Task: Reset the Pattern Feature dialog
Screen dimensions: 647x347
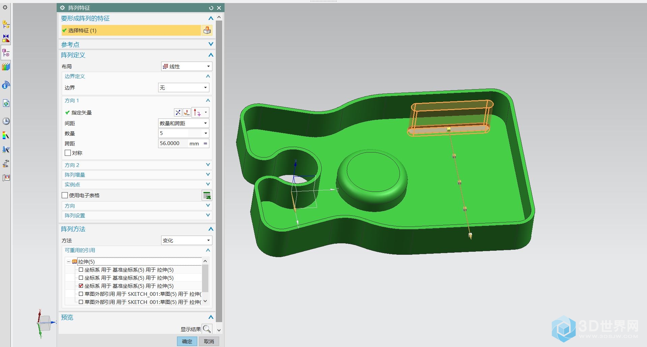Action: pyautogui.click(x=211, y=8)
